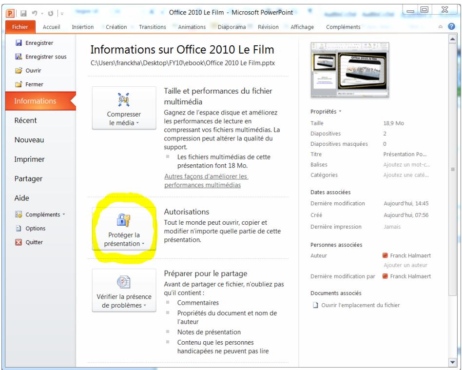Click the scrollbar up arrow

(453, 39)
